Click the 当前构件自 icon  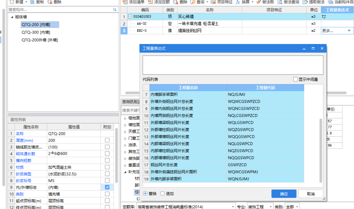[331, 2]
